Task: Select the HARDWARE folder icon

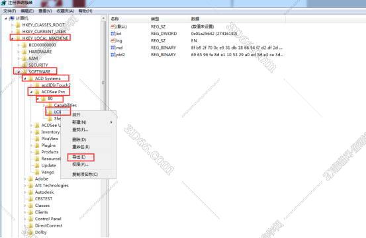Action: 24,52
